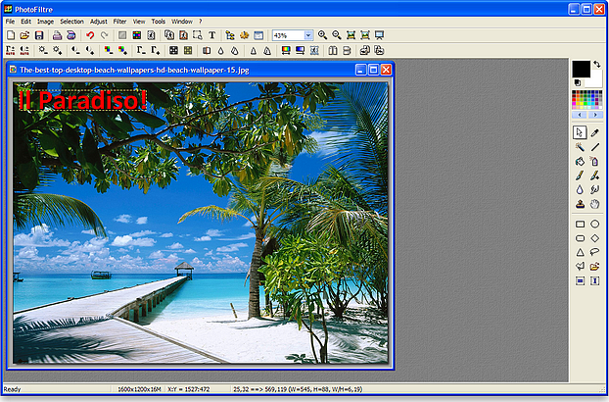This screenshot has height=402, width=609.
Task: Apply the old photo sepia grid icon
Action: pyautogui.click(x=188, y=50)
